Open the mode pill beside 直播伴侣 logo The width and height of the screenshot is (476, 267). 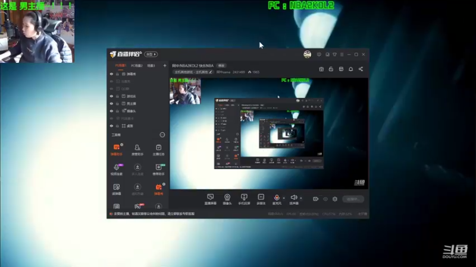point(151,54)
